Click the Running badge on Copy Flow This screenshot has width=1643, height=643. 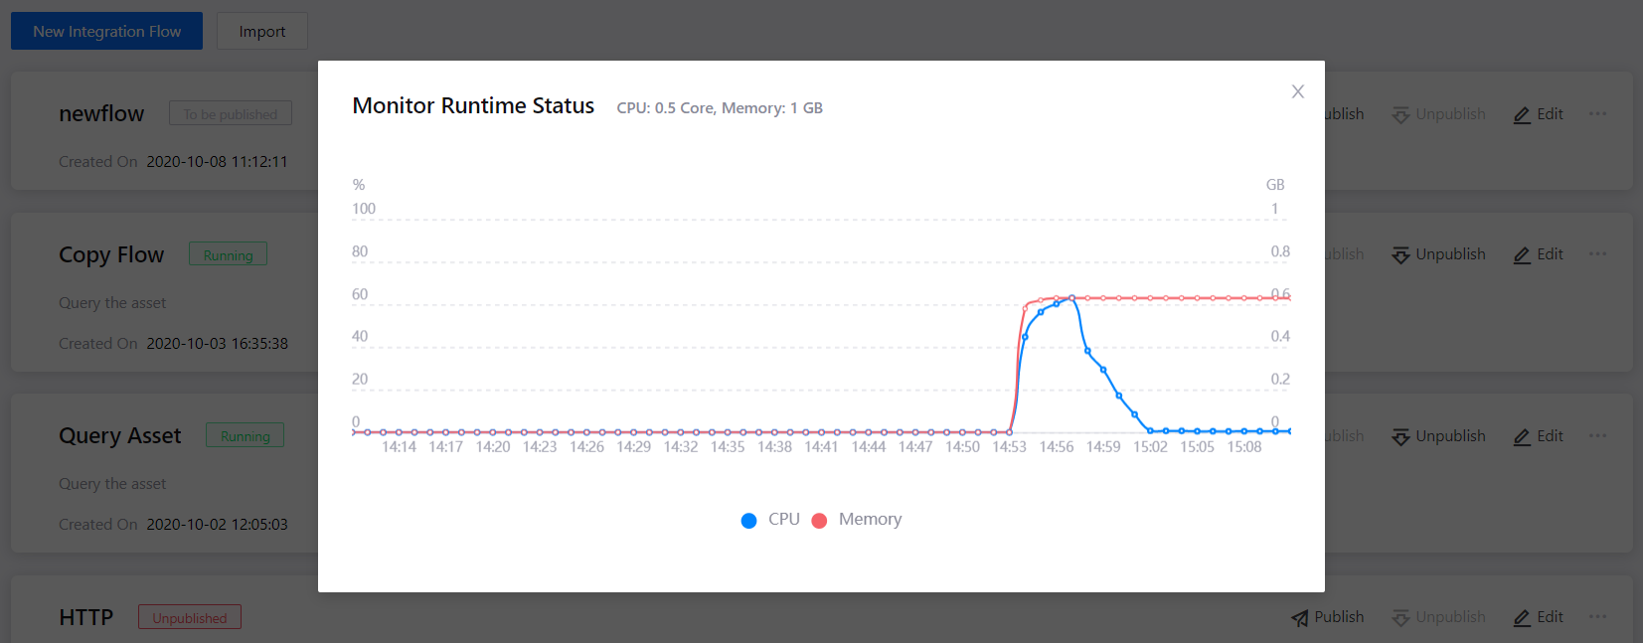(228, 254)
